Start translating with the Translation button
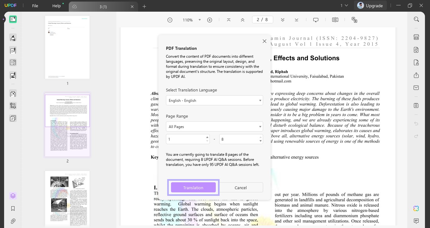The height and width of the screenshot is (228, 430). (x=193, y=187)
